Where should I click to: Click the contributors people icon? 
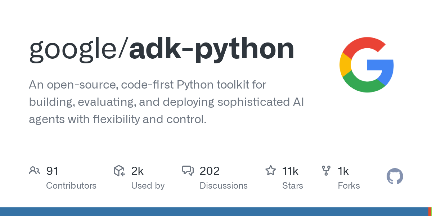35,171
